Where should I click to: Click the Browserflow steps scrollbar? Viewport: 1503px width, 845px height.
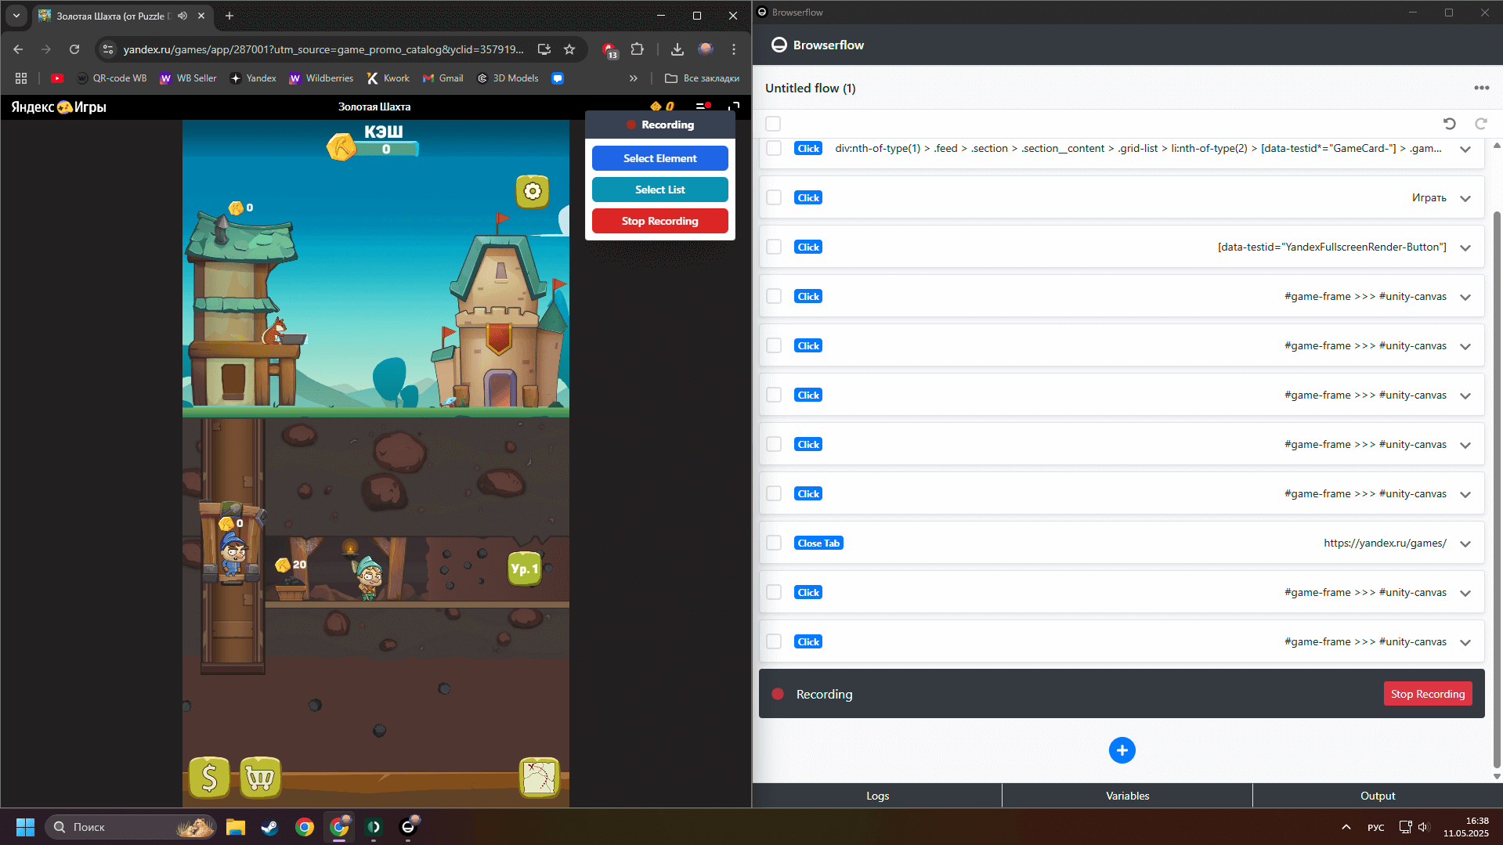coord(1497,489)
